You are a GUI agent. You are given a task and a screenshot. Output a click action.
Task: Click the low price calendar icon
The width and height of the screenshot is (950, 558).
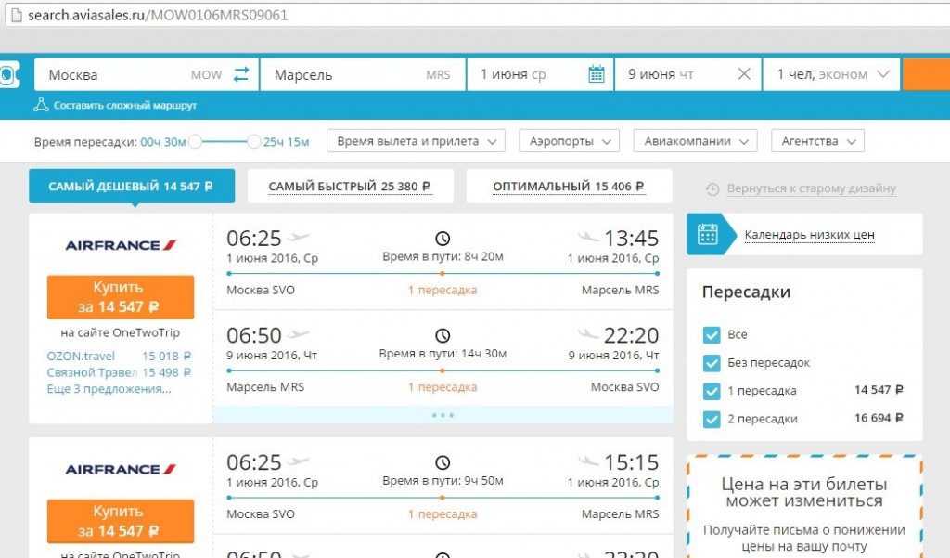pyautogui.click(x=707, y=234)
